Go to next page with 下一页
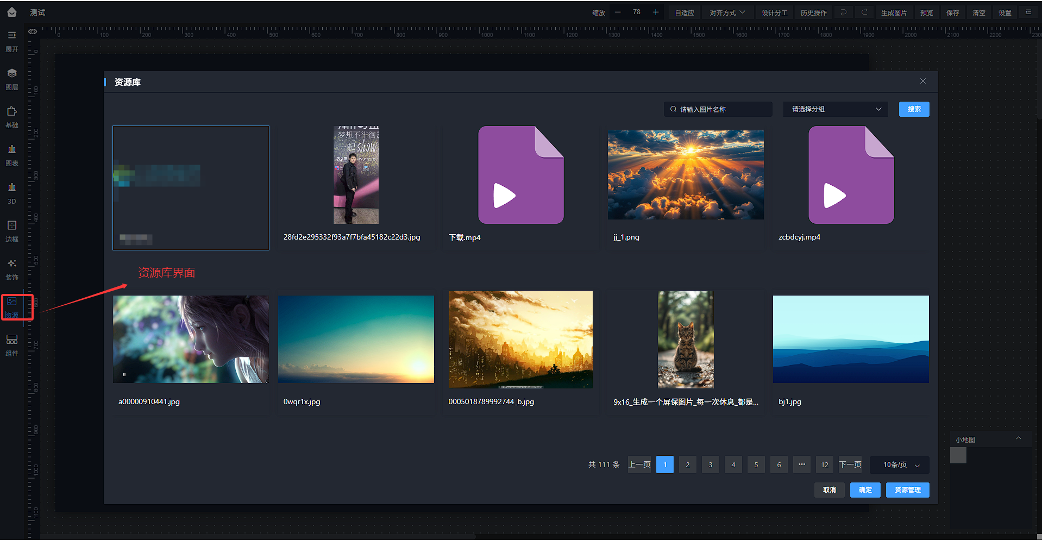 [850, 464]
